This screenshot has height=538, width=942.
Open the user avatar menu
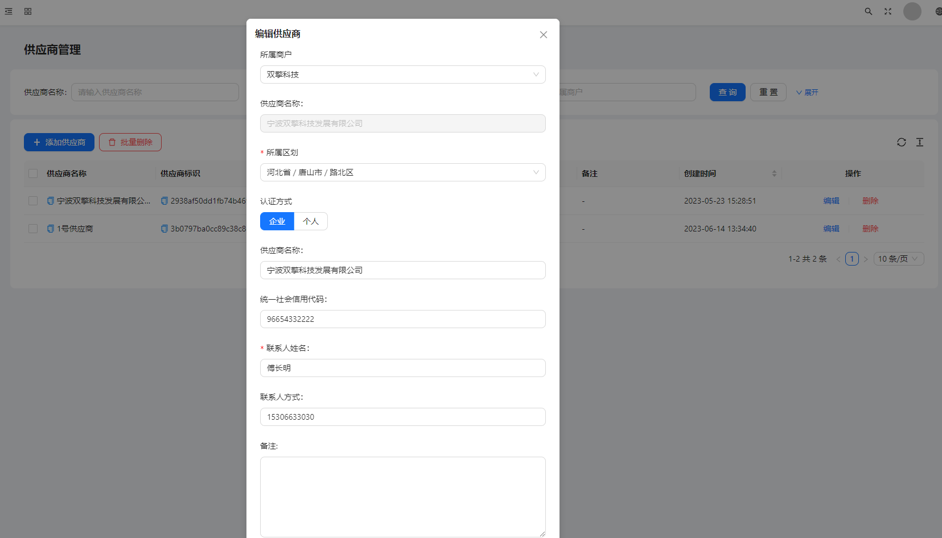click(912, 11)
